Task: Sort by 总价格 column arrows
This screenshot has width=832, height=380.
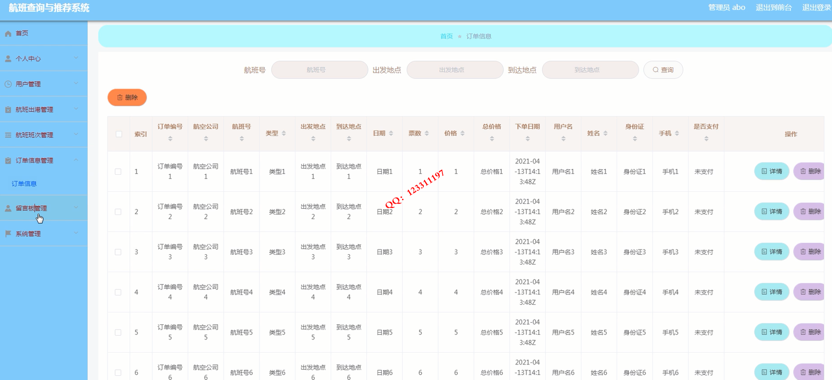Action: [492, 139]
